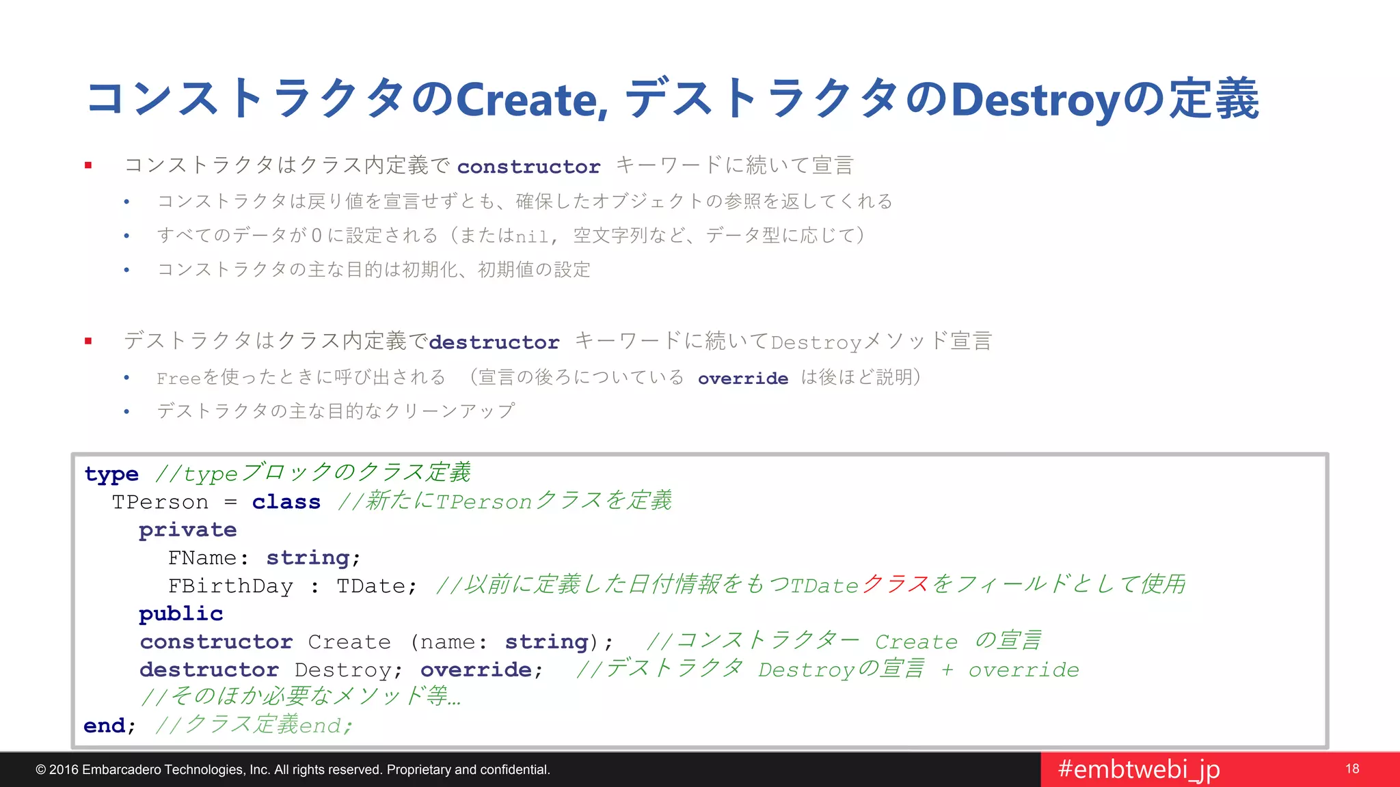Click the nil text in second sub-bullet
This screenshot has height=787, width=1400.
tap(531, 237)
